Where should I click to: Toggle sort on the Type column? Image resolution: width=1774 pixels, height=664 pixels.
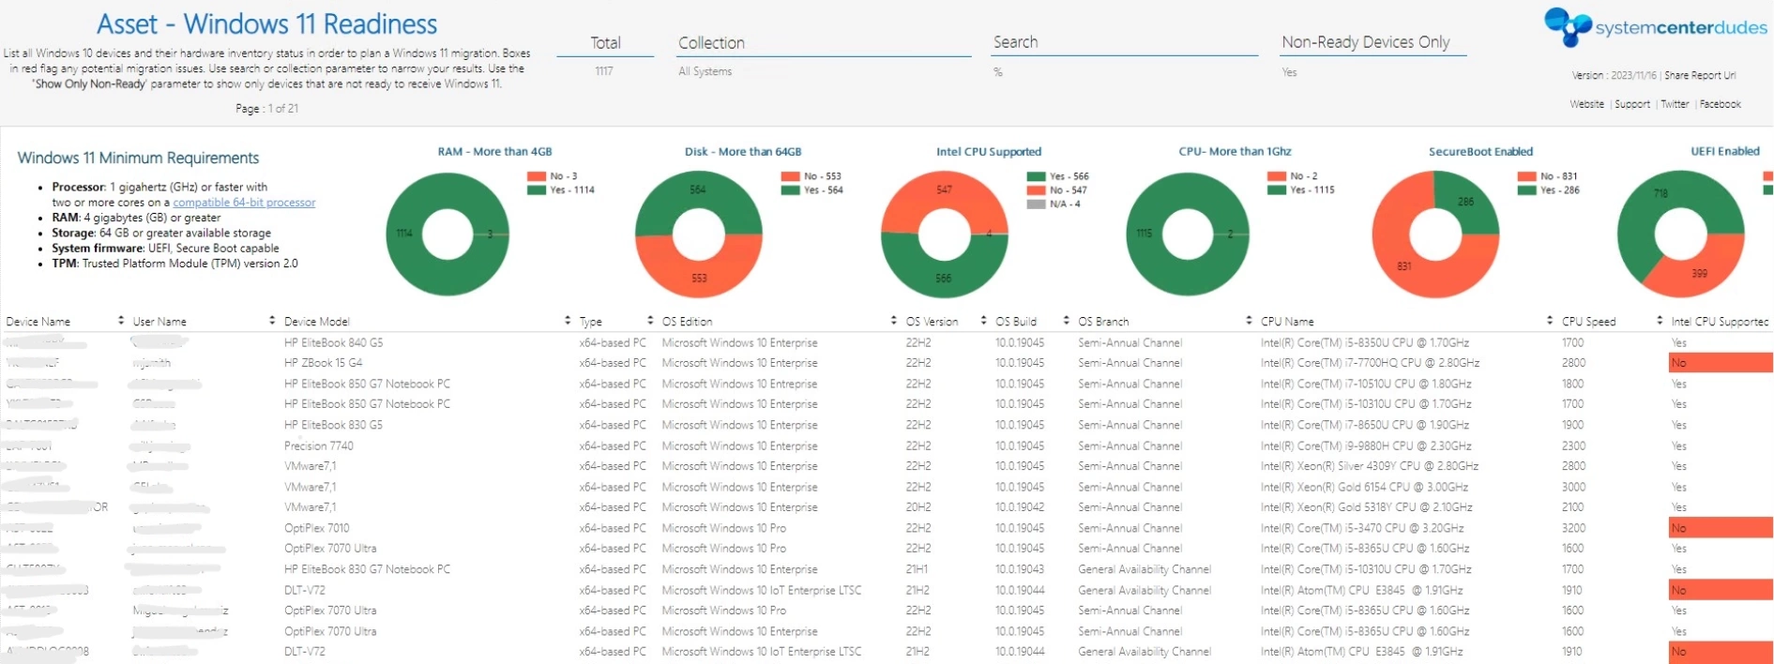pos(650,321)
